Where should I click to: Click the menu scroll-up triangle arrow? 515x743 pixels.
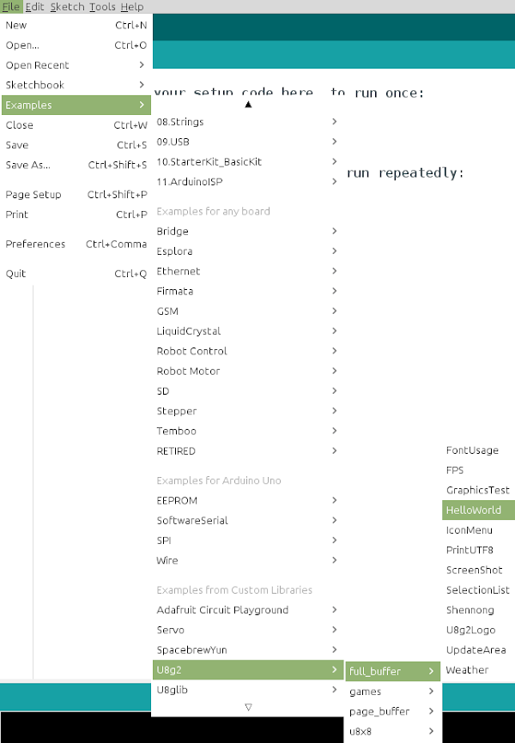[x=248, y=105]
